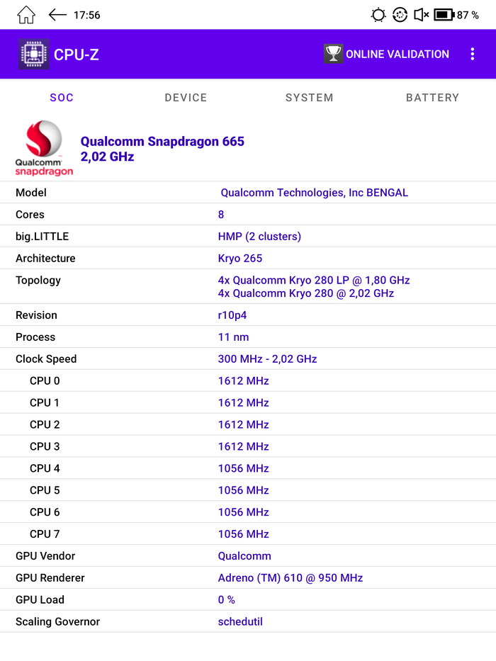496x661 pixels.
Task: Switch to the SYSTEM tab
Action: click(x=309, y=98)
